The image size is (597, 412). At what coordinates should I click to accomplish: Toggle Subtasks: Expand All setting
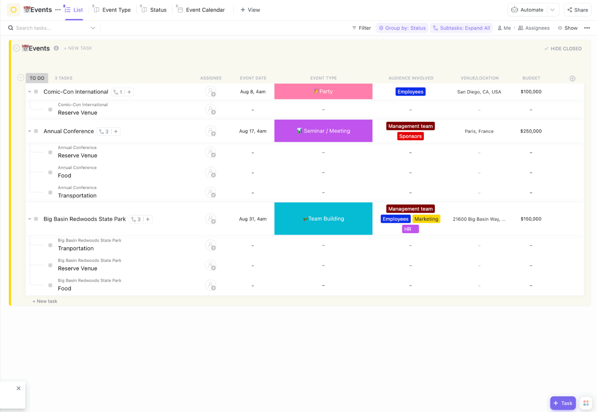click(x=461, y=28)
